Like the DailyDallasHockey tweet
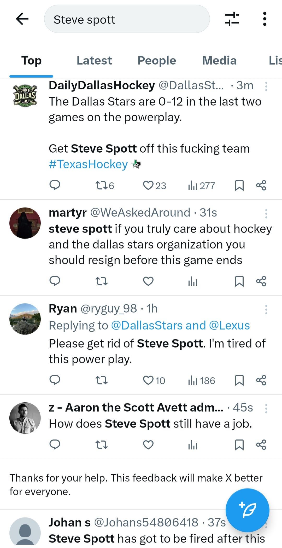 (148, 185)
